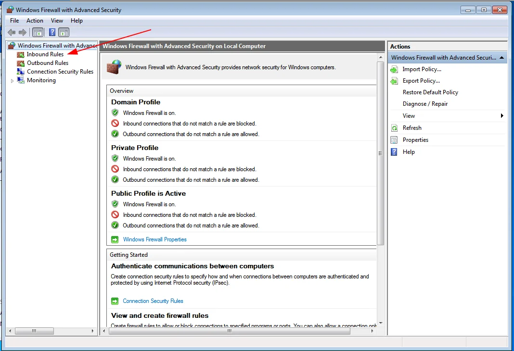Click the Properties icon in Actions pane
The height and width of the screenshot is (351, 514).
394,140
